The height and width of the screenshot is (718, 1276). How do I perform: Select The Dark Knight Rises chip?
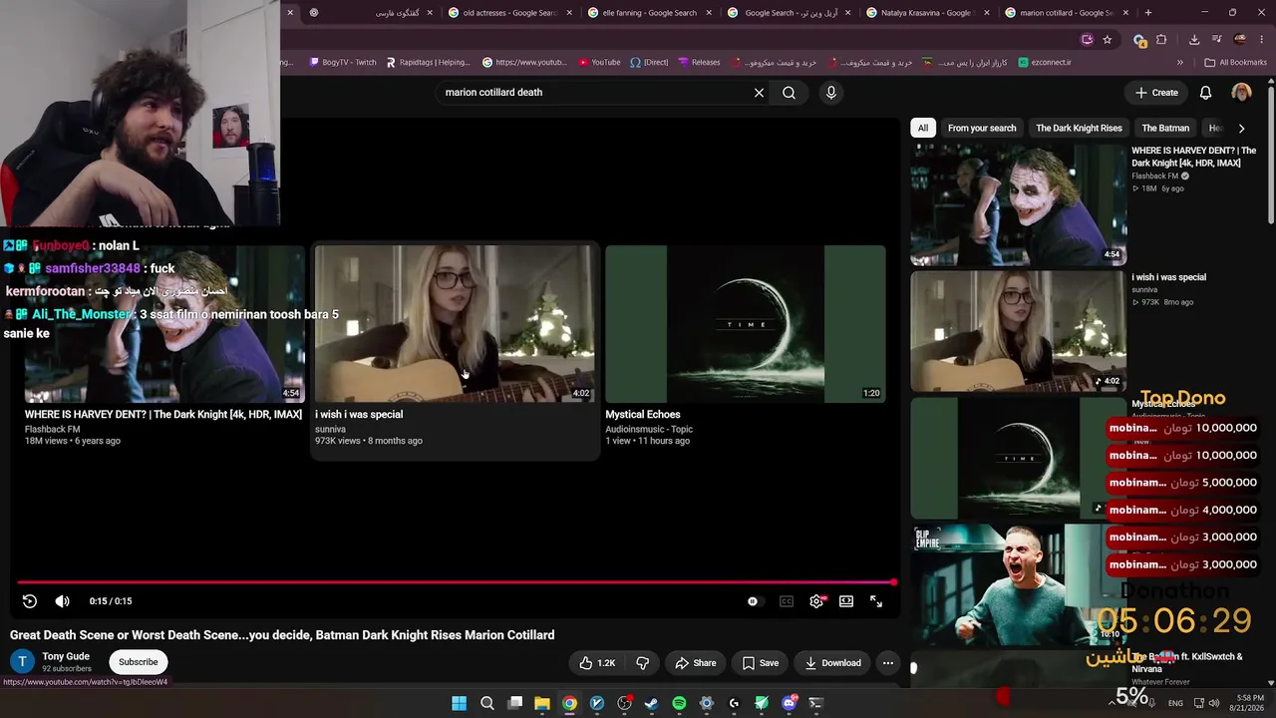pos(1079,128)
